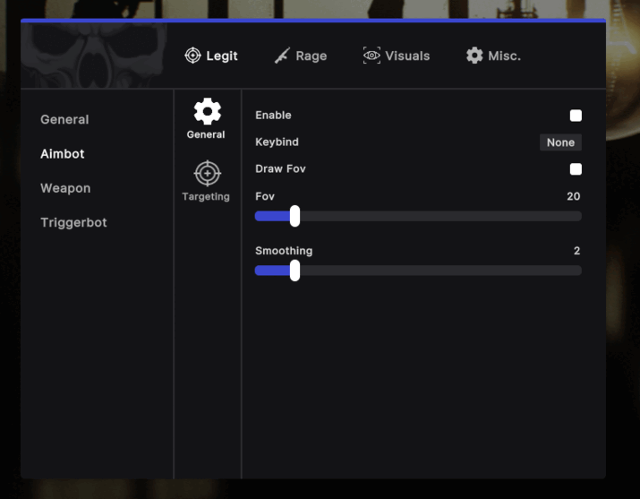Screen dimensions: 640x499
Task: Click the Keybind None button
Action: [x=560, y=142]
